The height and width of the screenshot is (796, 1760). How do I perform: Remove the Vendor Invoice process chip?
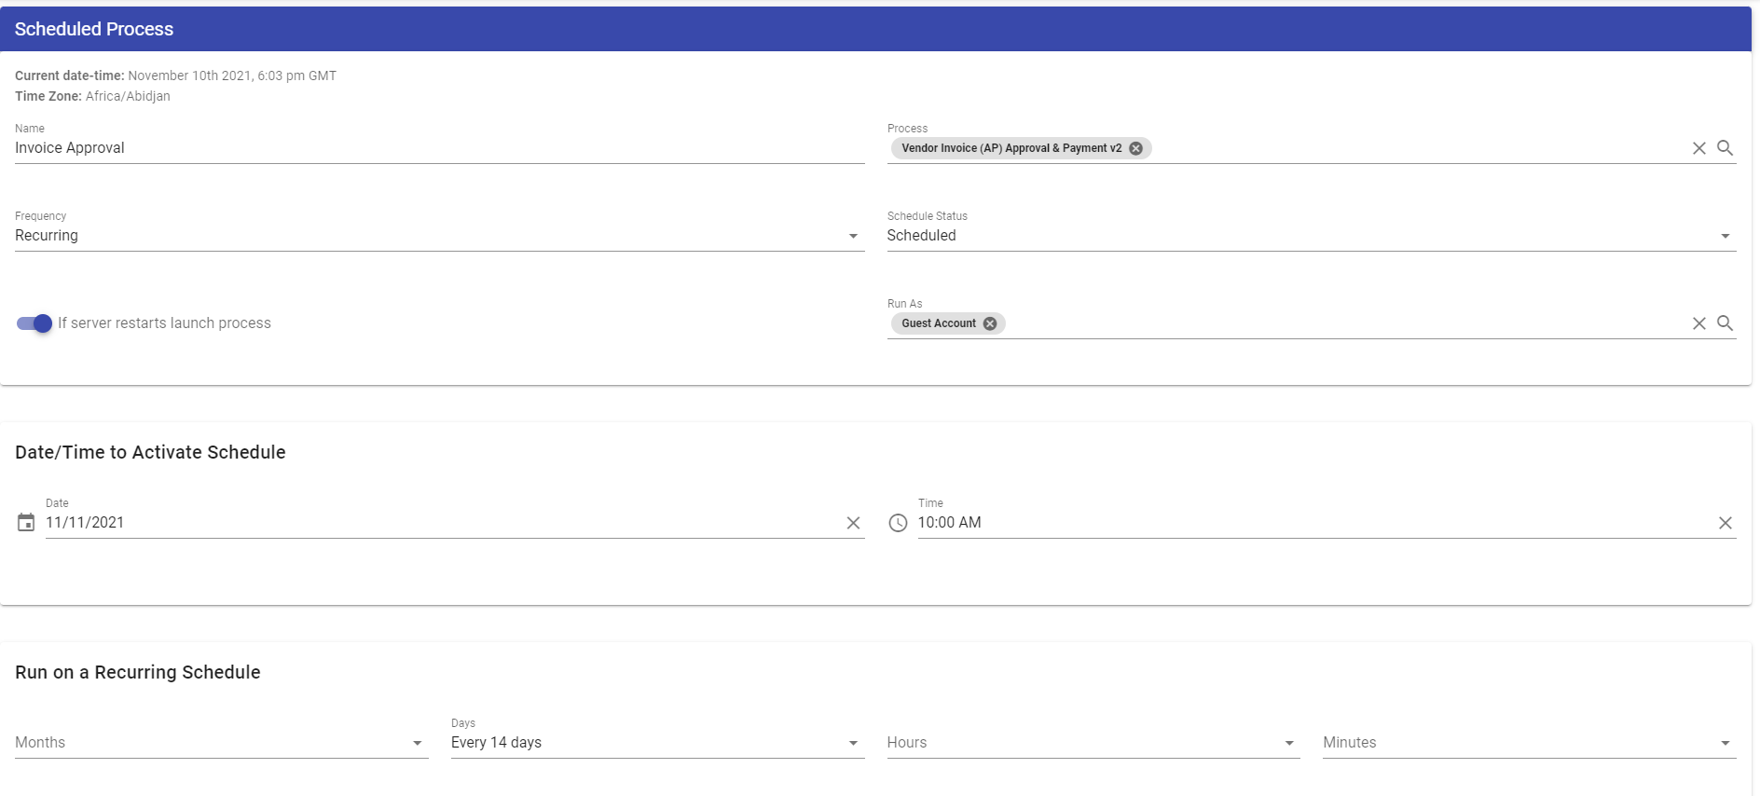(x=1135, y=148)
